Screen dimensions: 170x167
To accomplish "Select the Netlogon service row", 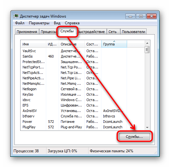I will [x=74, y=89].
